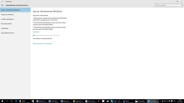
Task: Focus the Найти параметр search field
Action: click(x=169, y=5)
